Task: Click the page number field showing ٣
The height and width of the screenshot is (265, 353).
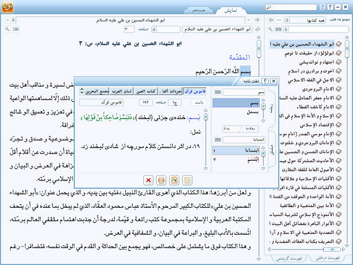Action: click(x=129, y=29)
